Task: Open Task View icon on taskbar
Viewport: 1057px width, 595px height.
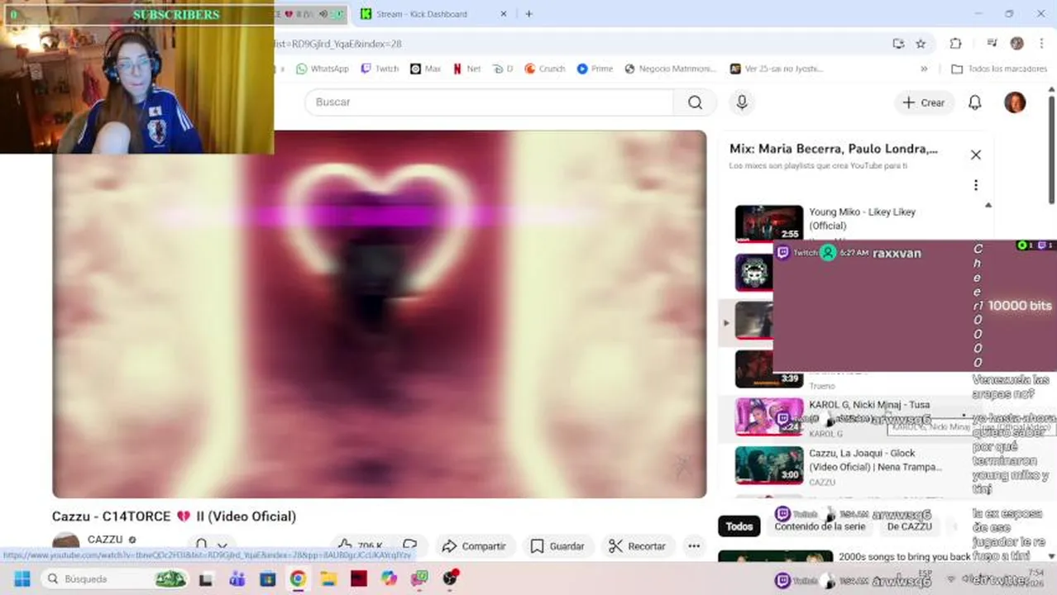Action: pos(207,579)
